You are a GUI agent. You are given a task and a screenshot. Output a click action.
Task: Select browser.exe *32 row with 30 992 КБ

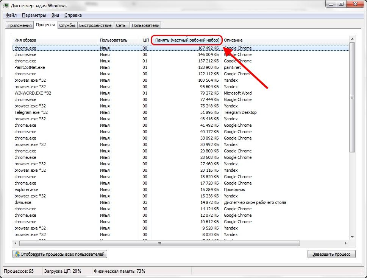click(x=180, y=144)
